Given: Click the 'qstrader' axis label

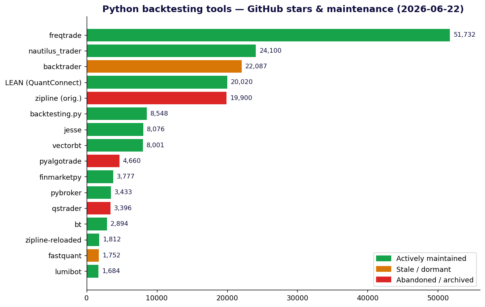Looking at the screenshot, I should coord(67,209).
